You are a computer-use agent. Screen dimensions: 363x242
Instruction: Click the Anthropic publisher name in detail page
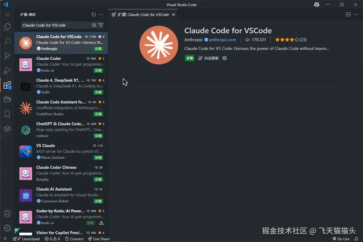point(194,40)
